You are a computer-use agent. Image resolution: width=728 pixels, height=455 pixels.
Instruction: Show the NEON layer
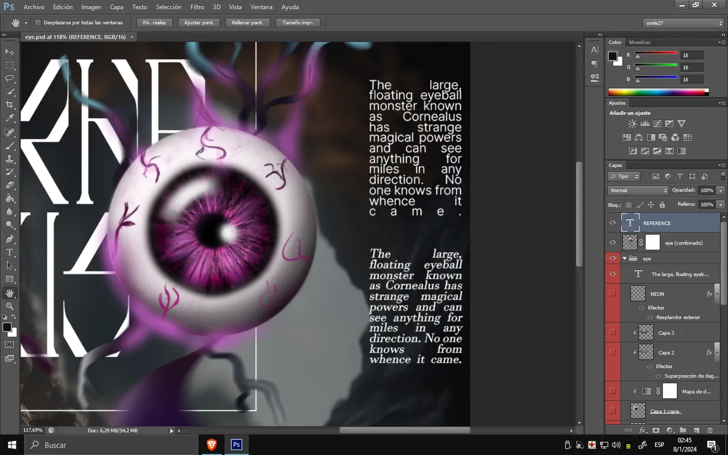pyautogui.click(x=613, y=293)
